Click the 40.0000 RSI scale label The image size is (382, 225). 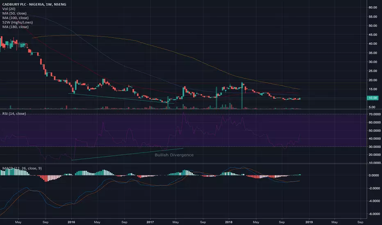point(375,139)
